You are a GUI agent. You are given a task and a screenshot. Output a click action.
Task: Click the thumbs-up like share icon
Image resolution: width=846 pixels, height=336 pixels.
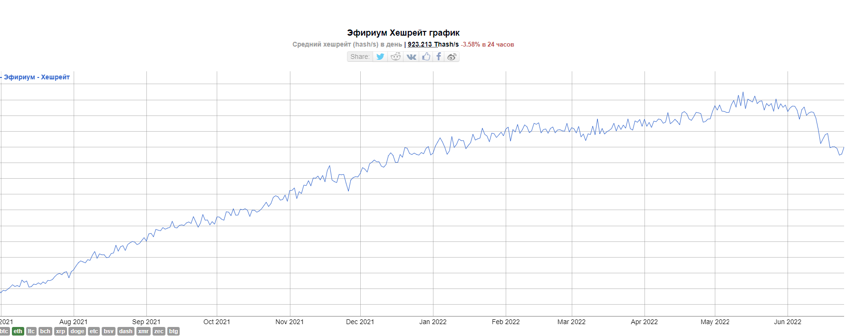[x=426, y=57]
